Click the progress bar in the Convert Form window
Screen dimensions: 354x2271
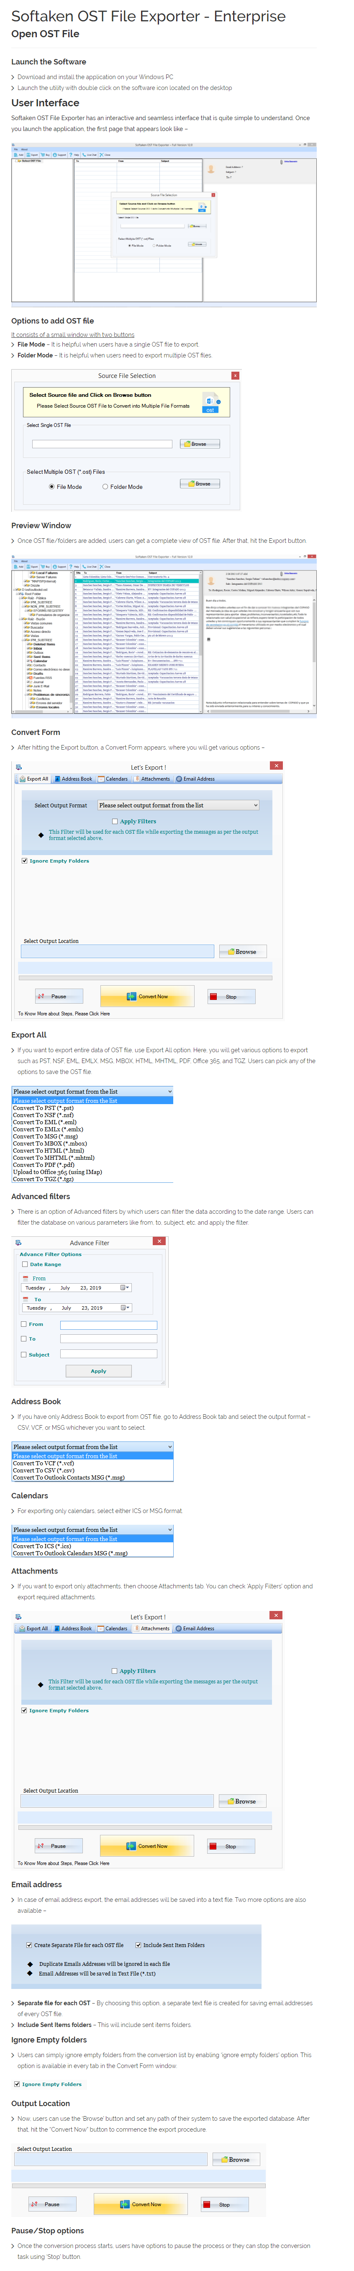tap(145, 977)
